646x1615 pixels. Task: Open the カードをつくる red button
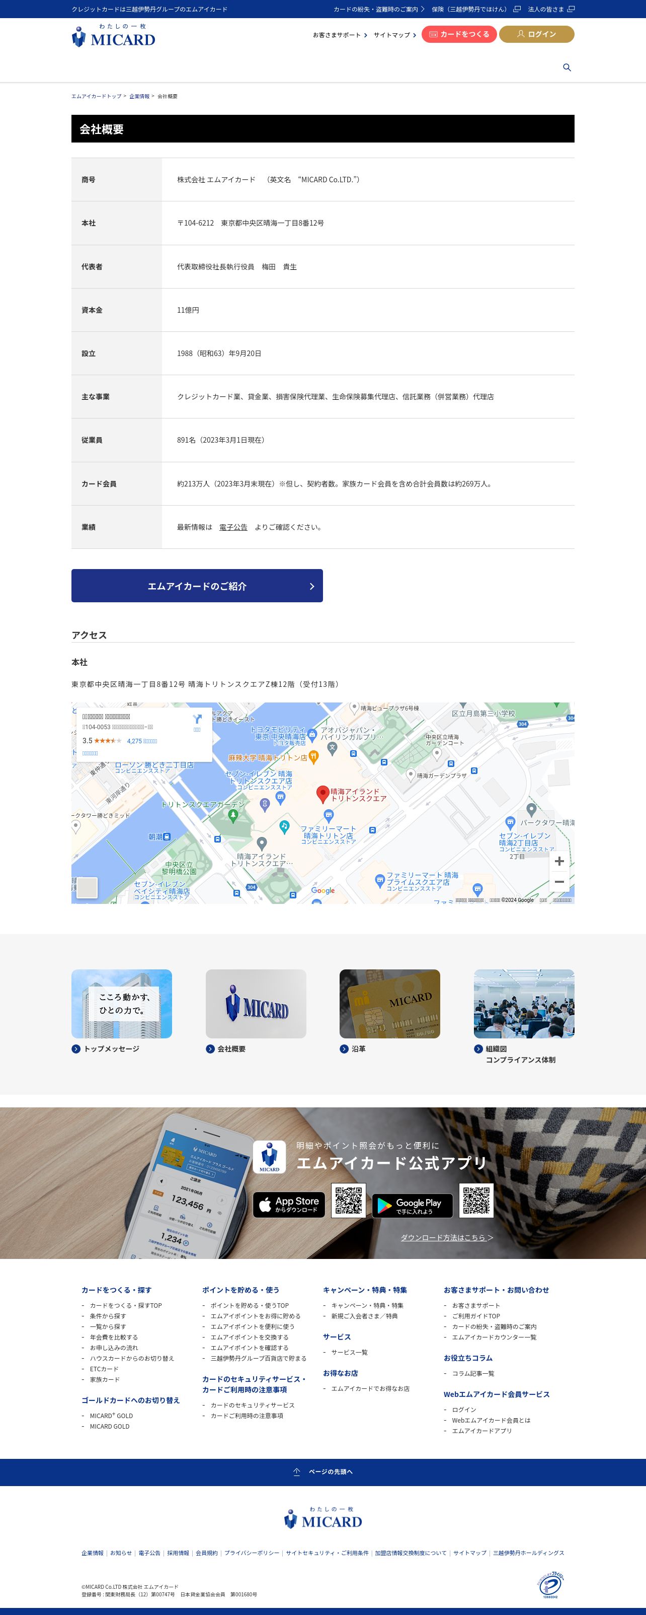[459, 34]
